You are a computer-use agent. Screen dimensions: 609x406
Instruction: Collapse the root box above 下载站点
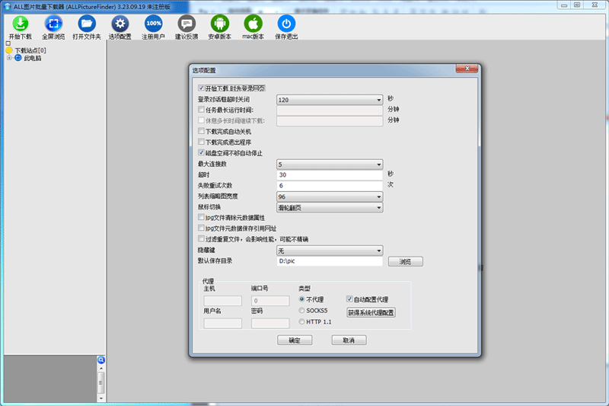pos(8,43)
